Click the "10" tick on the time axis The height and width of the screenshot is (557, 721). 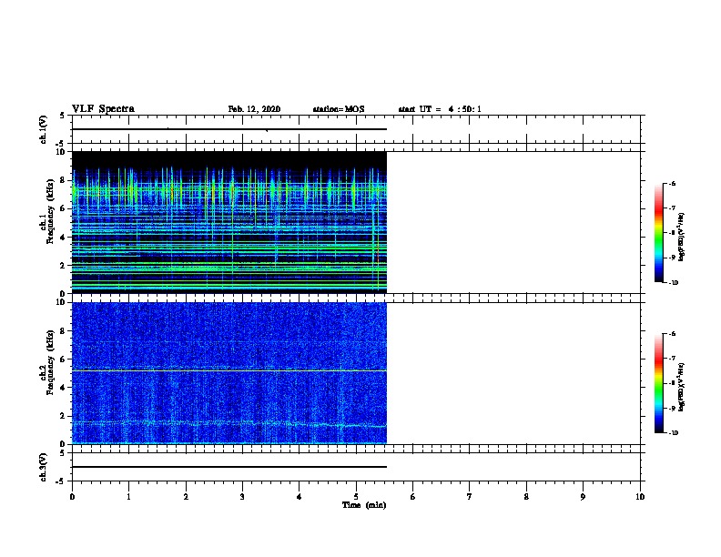pyautogui.click(x=640, y=497)
